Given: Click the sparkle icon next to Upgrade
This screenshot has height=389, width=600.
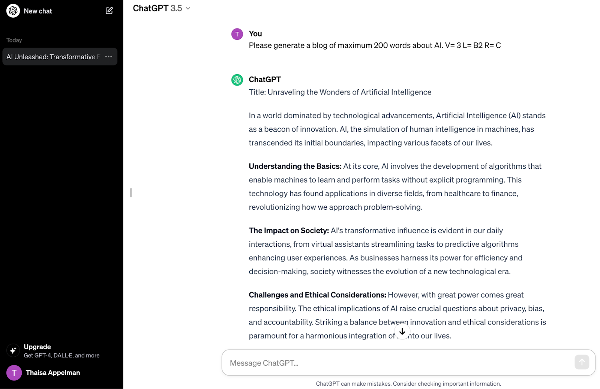Looking at the screenshot, I should (13, 350).
